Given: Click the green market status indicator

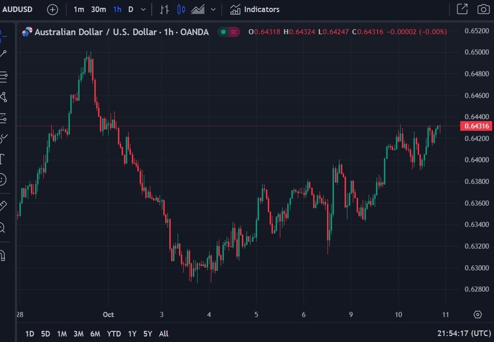Looking at the screenshot, I should (x=223, y=32).
